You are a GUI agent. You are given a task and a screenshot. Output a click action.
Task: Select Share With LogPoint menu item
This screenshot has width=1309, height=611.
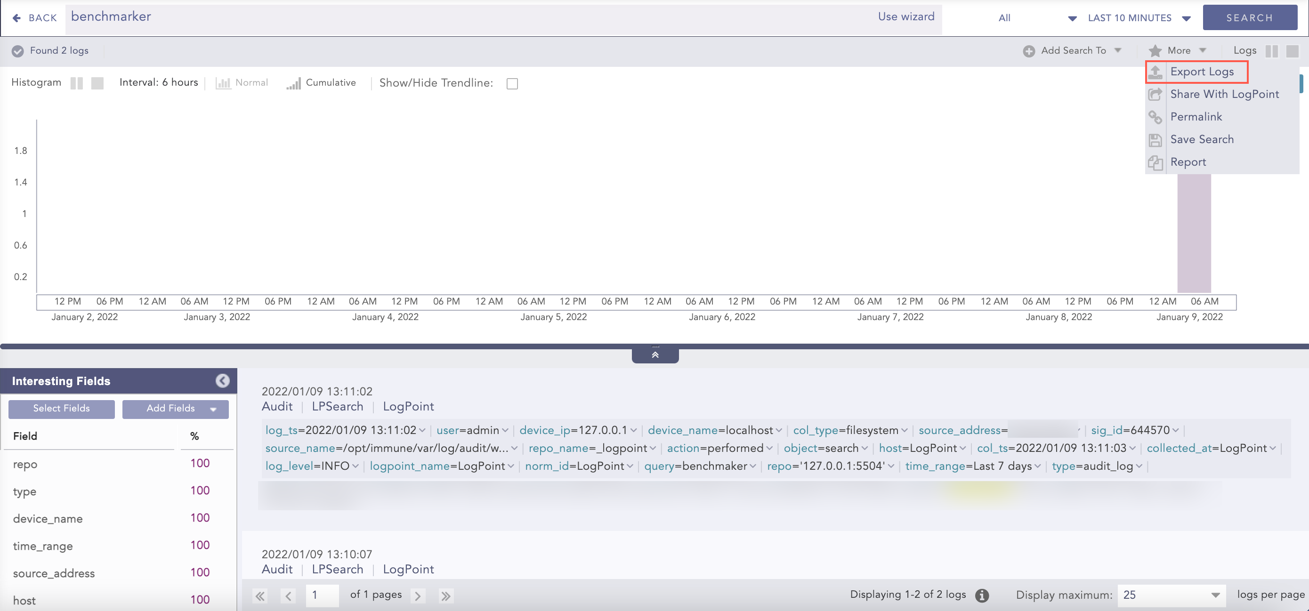pos(1224,95)
